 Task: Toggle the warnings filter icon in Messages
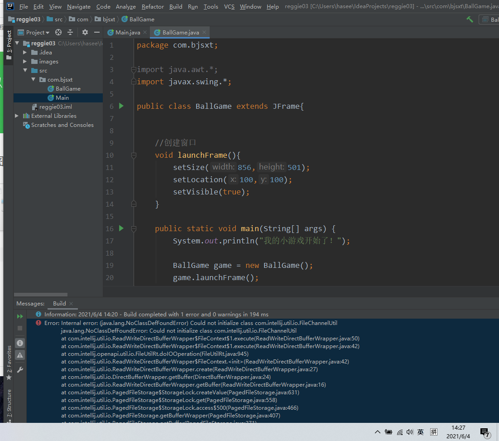point(20,355)
